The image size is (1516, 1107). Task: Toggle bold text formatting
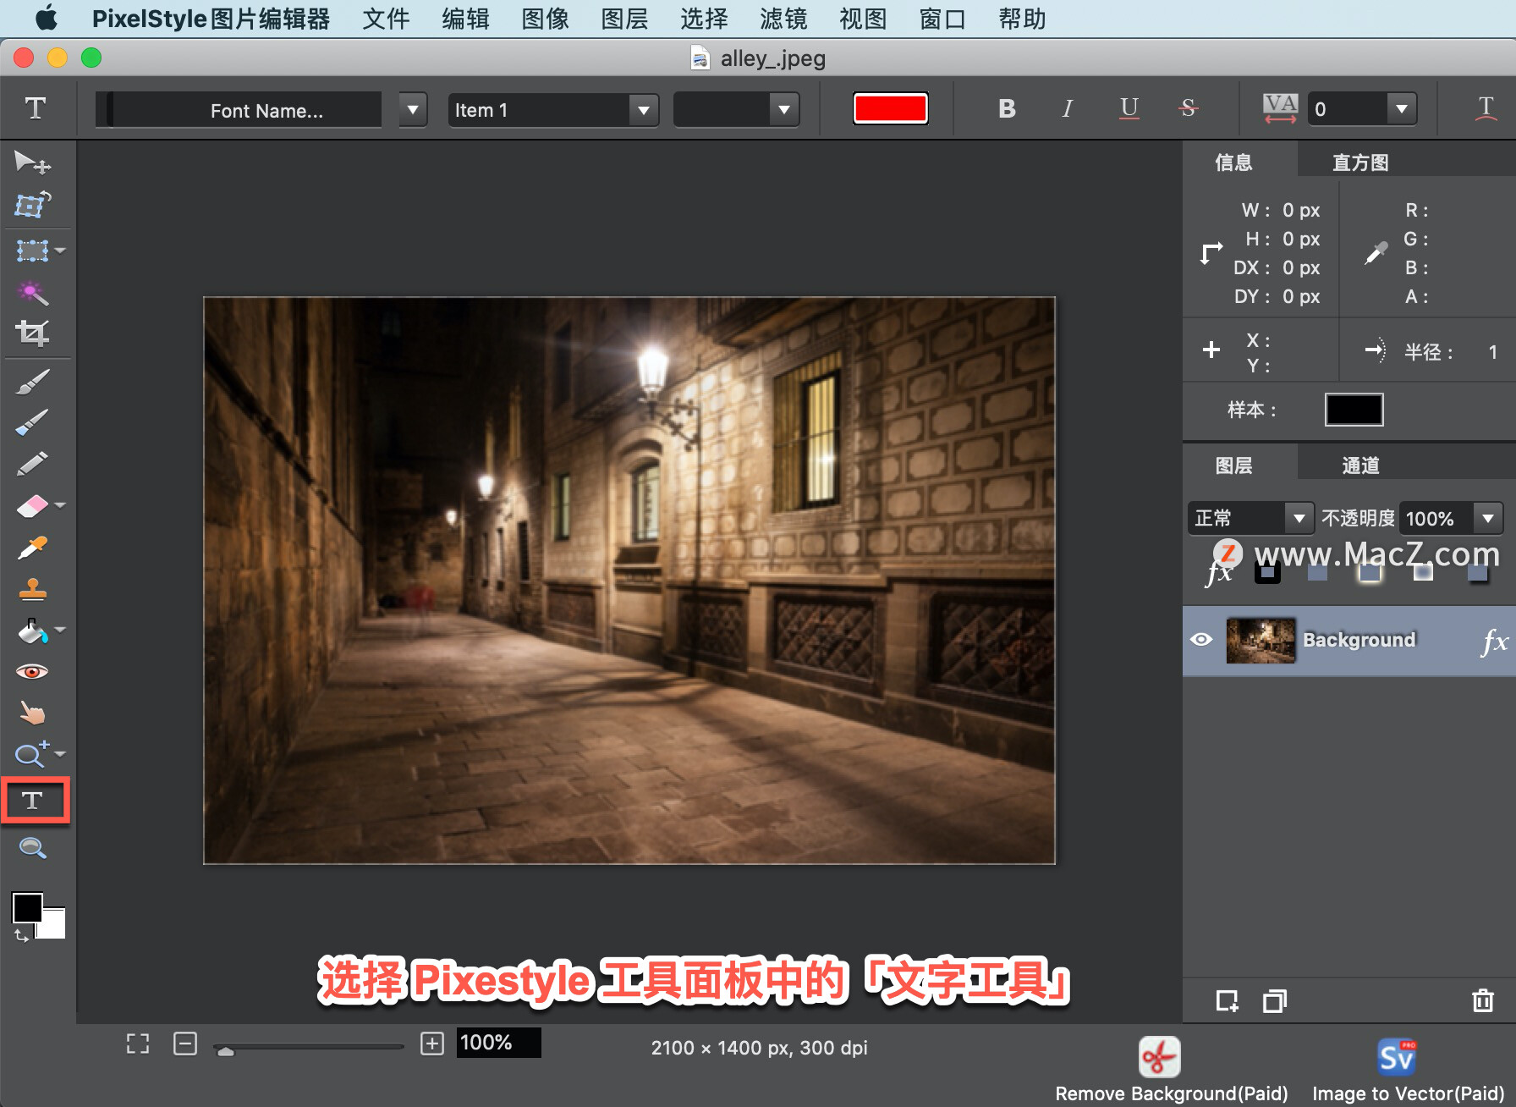pos(1006,108)
